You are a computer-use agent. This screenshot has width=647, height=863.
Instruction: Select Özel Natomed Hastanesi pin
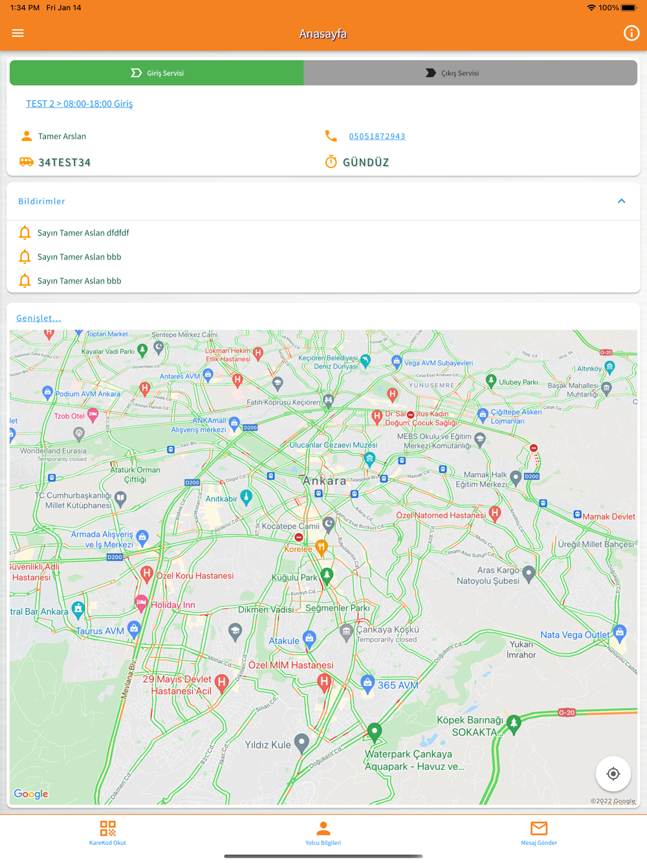pos(495,514)
